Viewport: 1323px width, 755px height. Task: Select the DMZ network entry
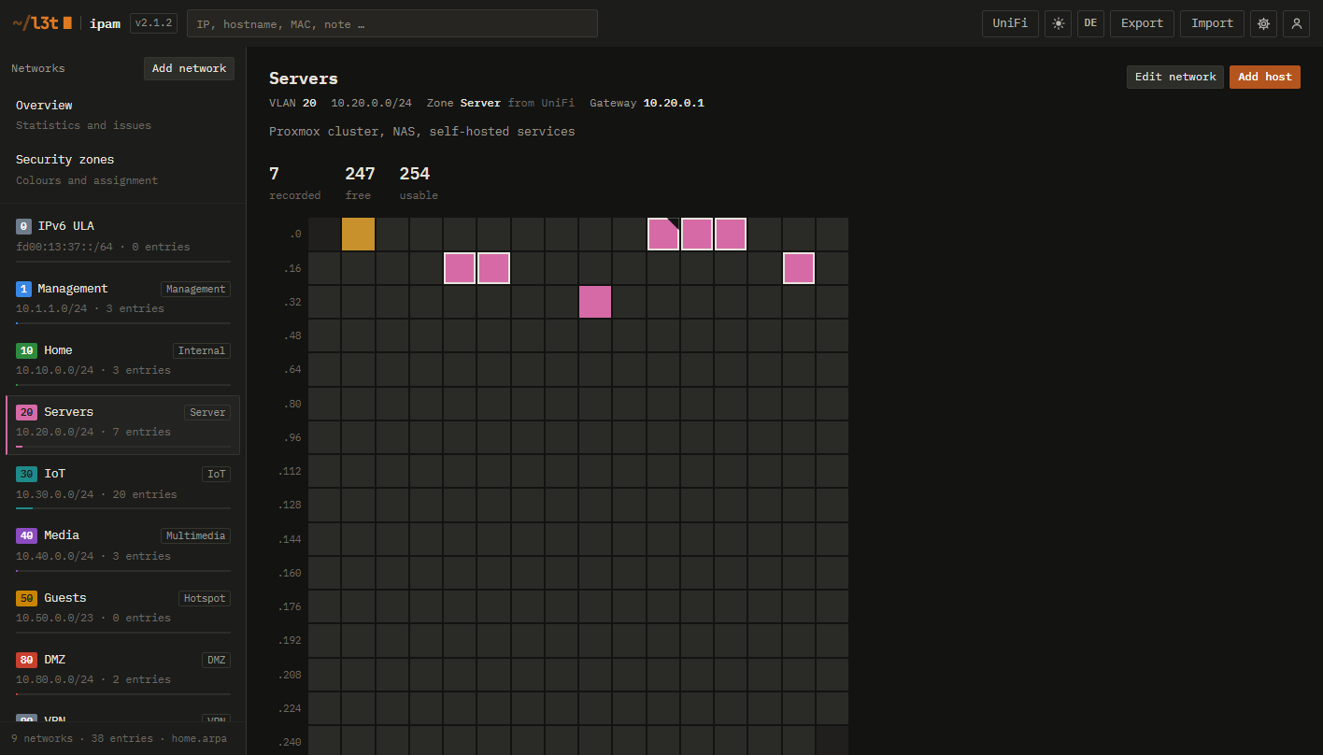tap(122, 671)
